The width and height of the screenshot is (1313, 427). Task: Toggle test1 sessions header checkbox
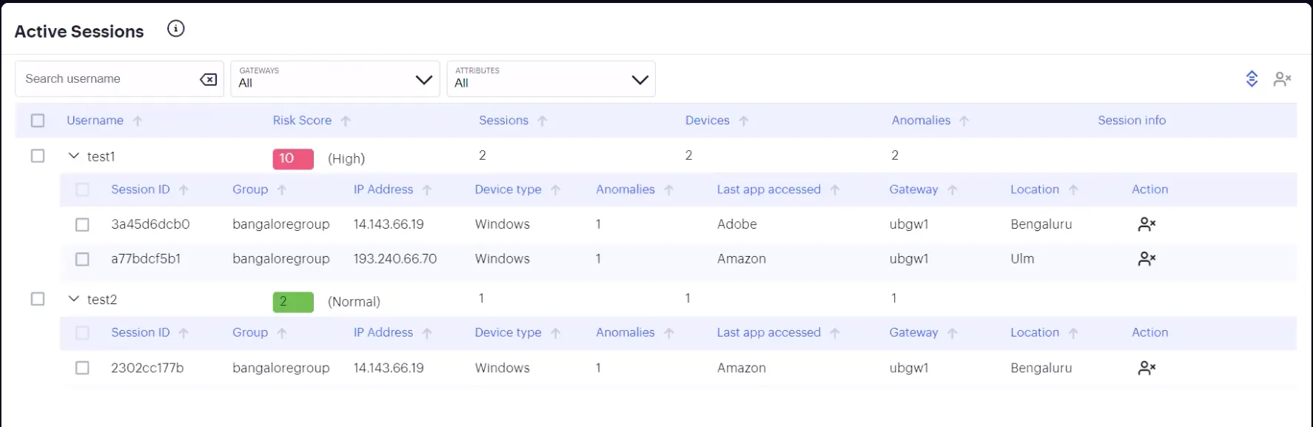[82, 190]
